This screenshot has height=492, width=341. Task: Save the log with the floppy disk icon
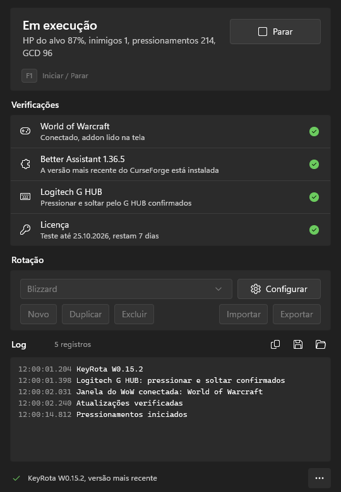coord(298,344)
